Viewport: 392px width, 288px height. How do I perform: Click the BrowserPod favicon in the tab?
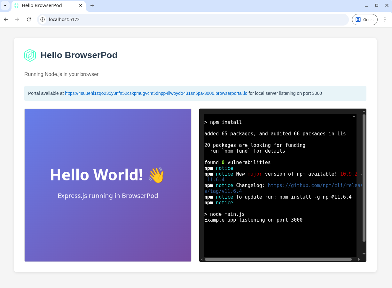click(17, 5)
